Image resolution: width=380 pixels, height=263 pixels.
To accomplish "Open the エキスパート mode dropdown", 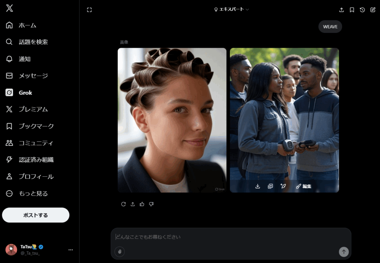I will point(231,10).
